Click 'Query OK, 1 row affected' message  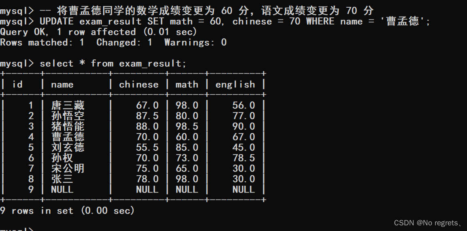[x=98, y=32]
